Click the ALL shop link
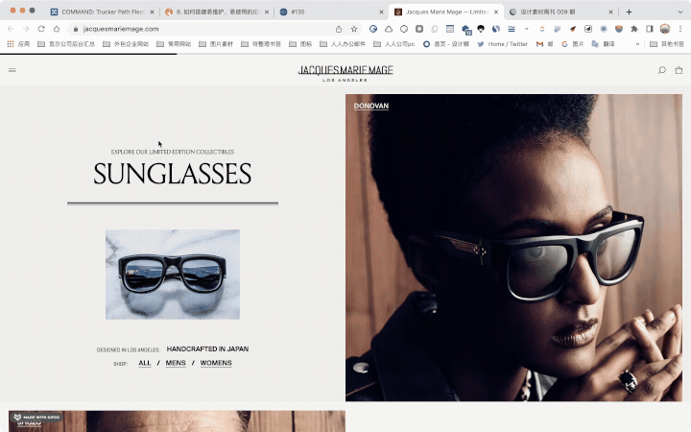The height and width of the screenshot is (432, 691). (145, 363)
